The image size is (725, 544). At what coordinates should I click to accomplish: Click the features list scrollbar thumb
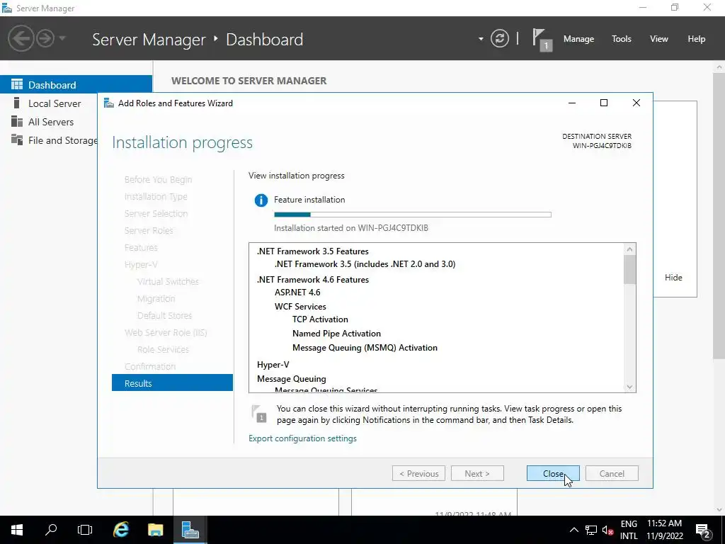629,270
